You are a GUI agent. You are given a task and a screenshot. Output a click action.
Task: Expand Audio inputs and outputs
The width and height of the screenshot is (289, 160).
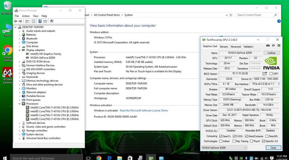pyautogui.click(x=20, y=31)
